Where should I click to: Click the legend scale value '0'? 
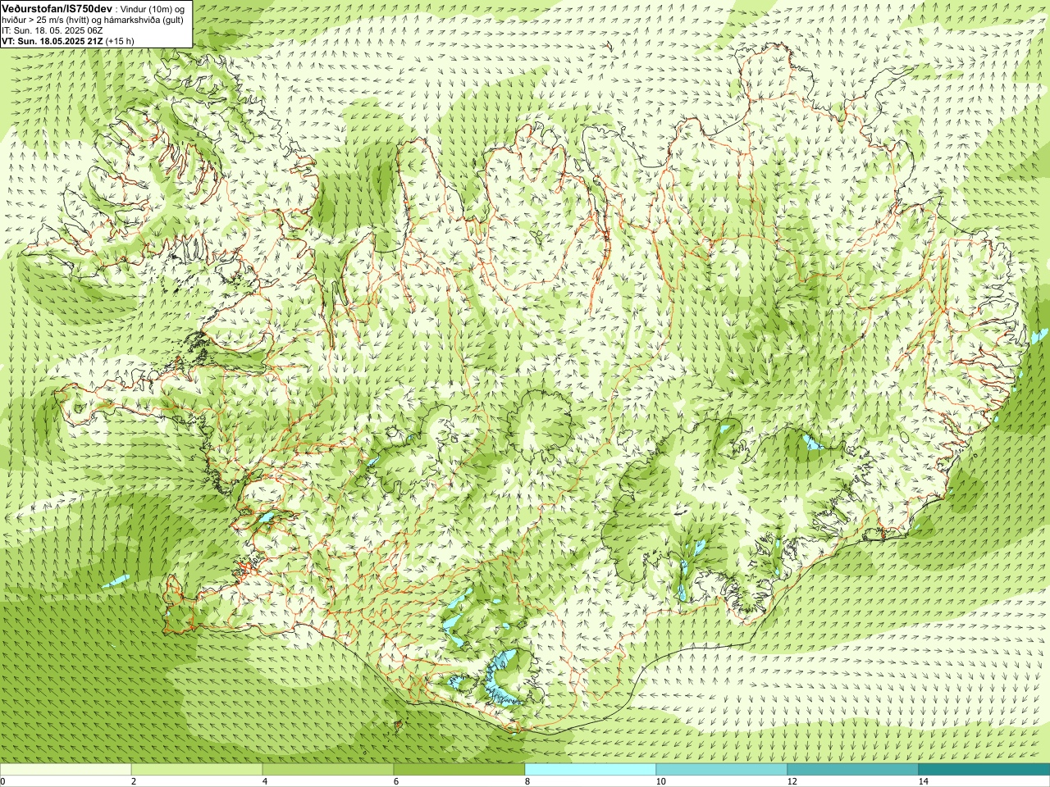point(3,781)
